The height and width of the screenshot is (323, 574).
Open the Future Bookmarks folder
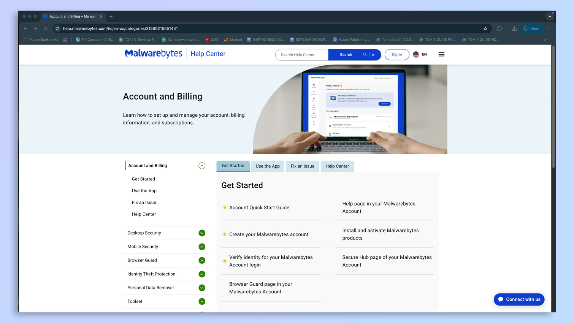pos(41,40)
